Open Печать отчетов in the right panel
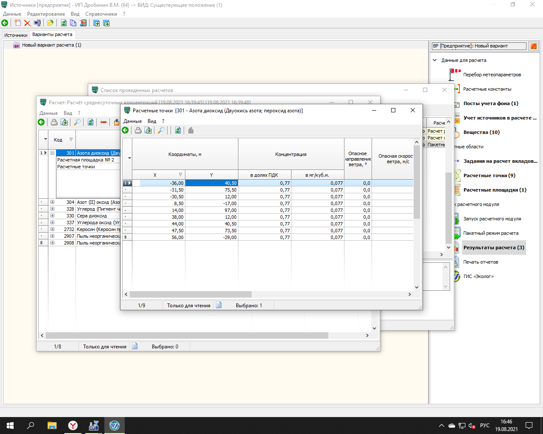 (x=480, y=262)
